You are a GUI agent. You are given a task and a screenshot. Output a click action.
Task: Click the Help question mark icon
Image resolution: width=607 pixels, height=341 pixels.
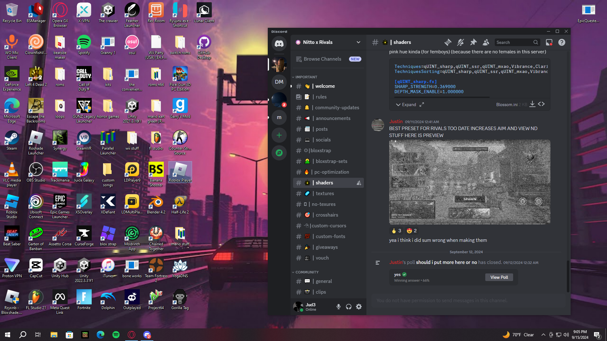562,42
